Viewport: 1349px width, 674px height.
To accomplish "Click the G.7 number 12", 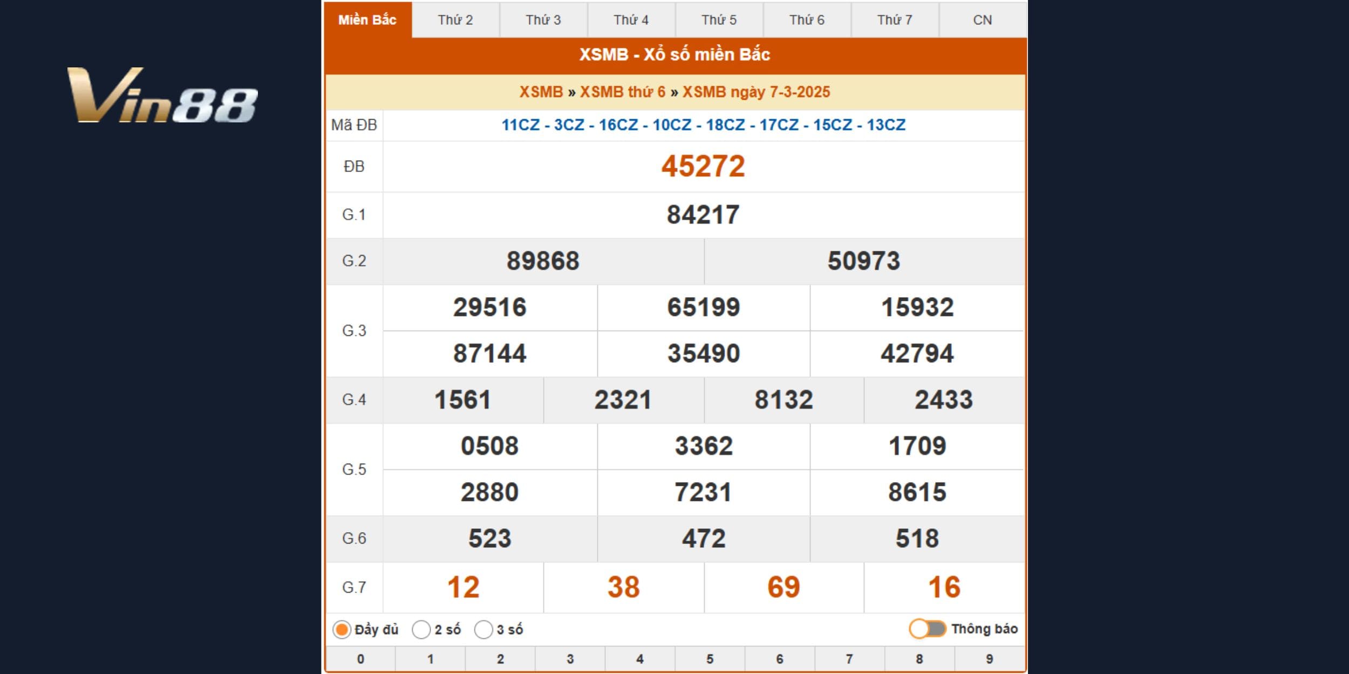I will point(463,587).
